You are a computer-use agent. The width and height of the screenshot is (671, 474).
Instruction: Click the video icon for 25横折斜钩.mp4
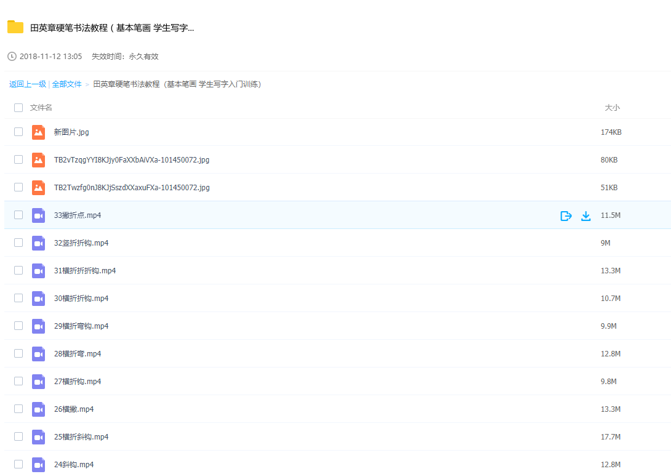click(x=39, y=437)
